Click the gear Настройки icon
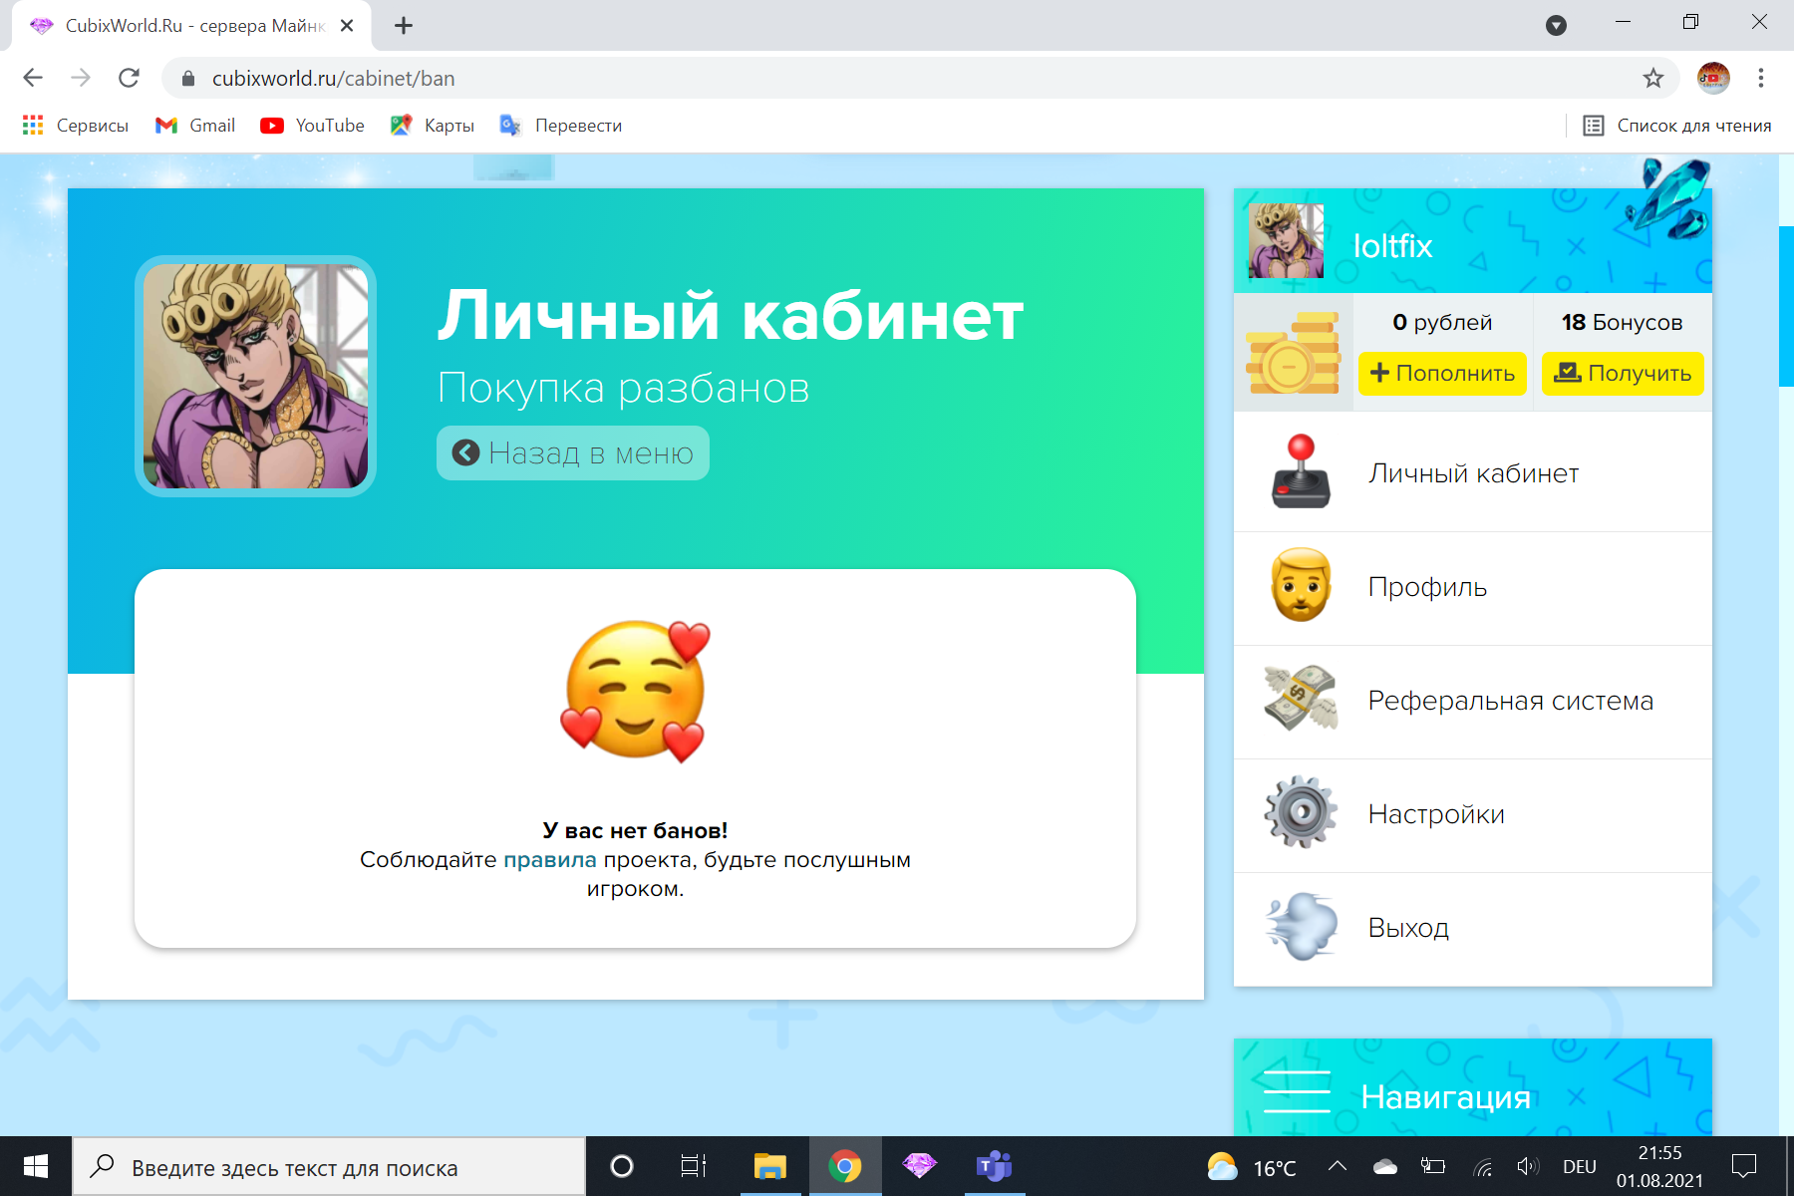Viewport: 1794px width, 1196px height. coord(1301,813)
